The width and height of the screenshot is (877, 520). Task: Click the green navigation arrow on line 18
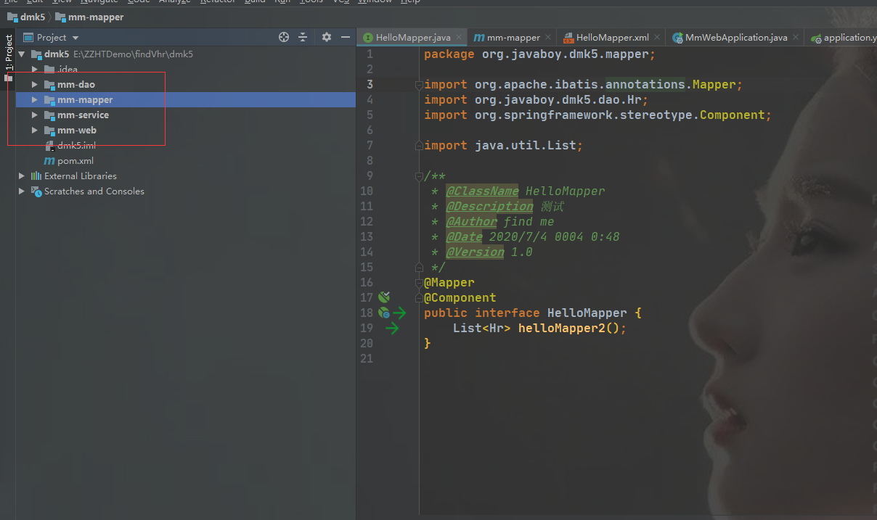coord(399,313)
